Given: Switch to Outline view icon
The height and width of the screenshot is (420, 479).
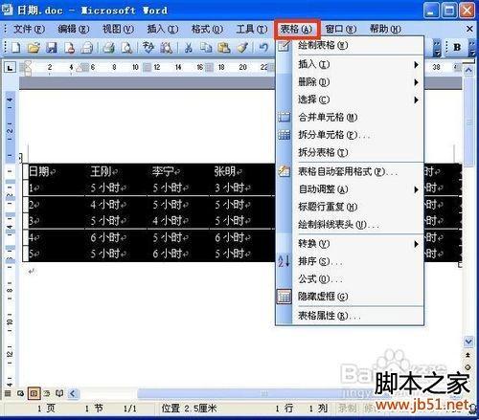Looking at the screenshot, I should [47, 393].
